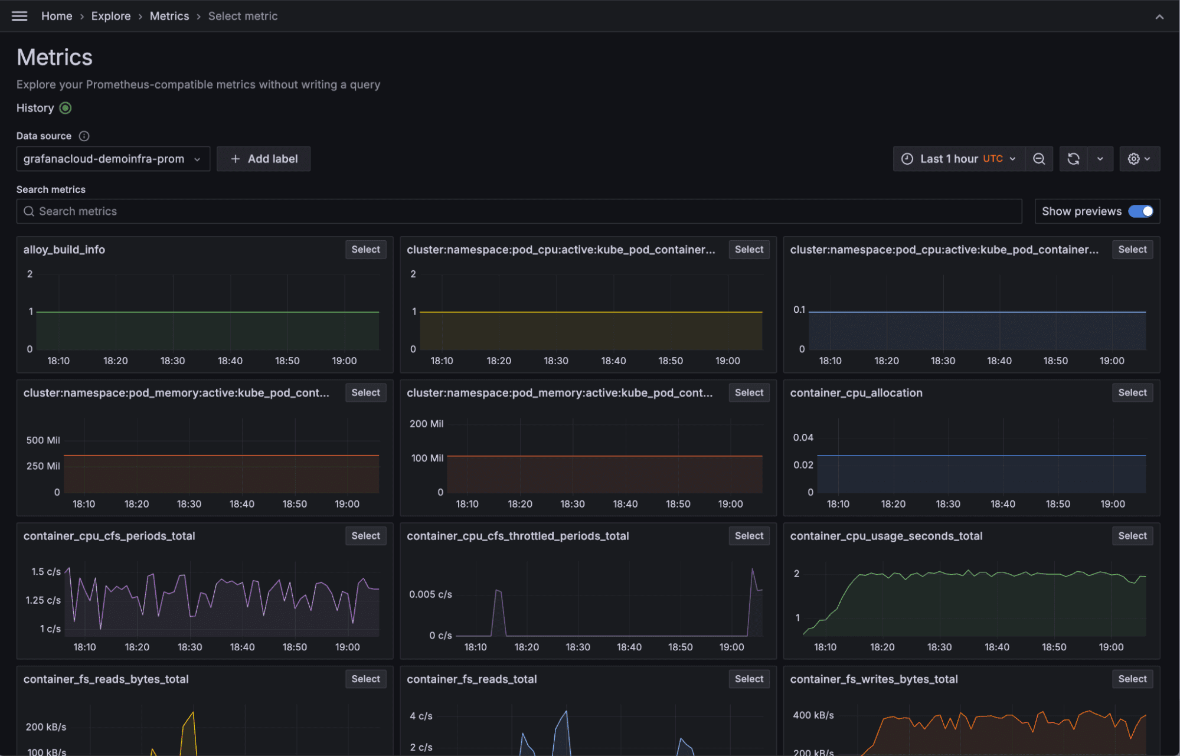Select the container_fs_reads_total metric
This screenshot has width=1180, height=756.
[749, 679]
